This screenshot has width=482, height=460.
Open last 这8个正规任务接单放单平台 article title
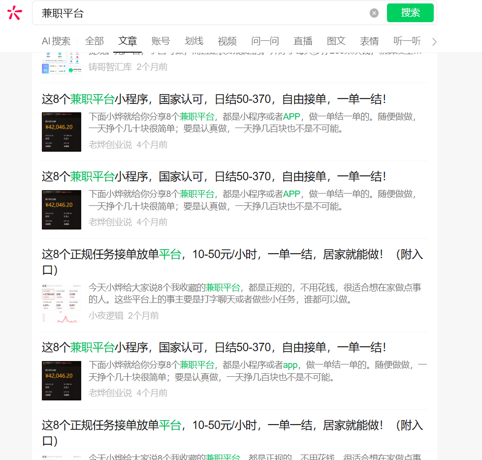click(x=232, y=433)
